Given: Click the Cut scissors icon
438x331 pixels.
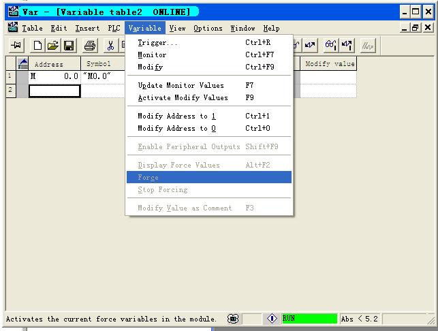Looking at the screenshot, I should pyautogui.click(x=110, y=46).
